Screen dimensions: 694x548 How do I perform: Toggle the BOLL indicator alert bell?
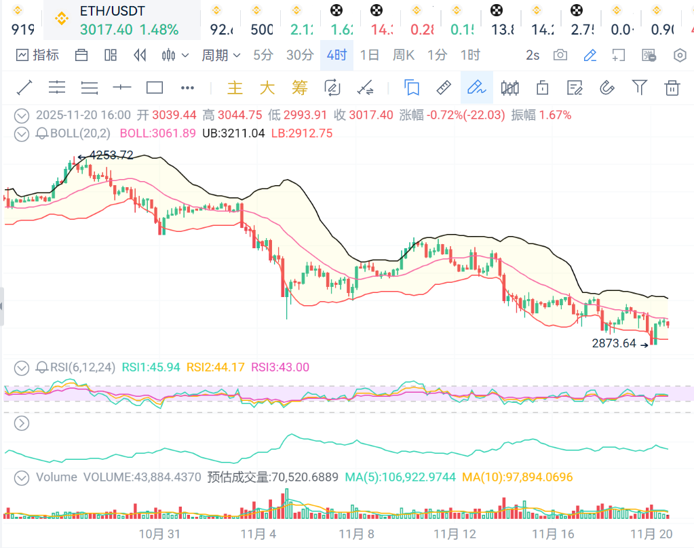tap(42, 134)
